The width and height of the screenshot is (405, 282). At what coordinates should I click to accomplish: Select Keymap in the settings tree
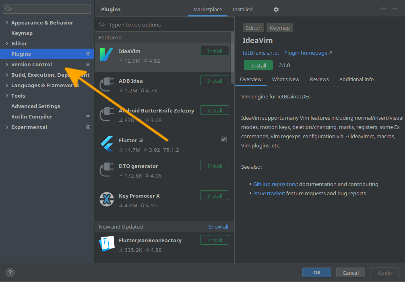coord(22,33)
